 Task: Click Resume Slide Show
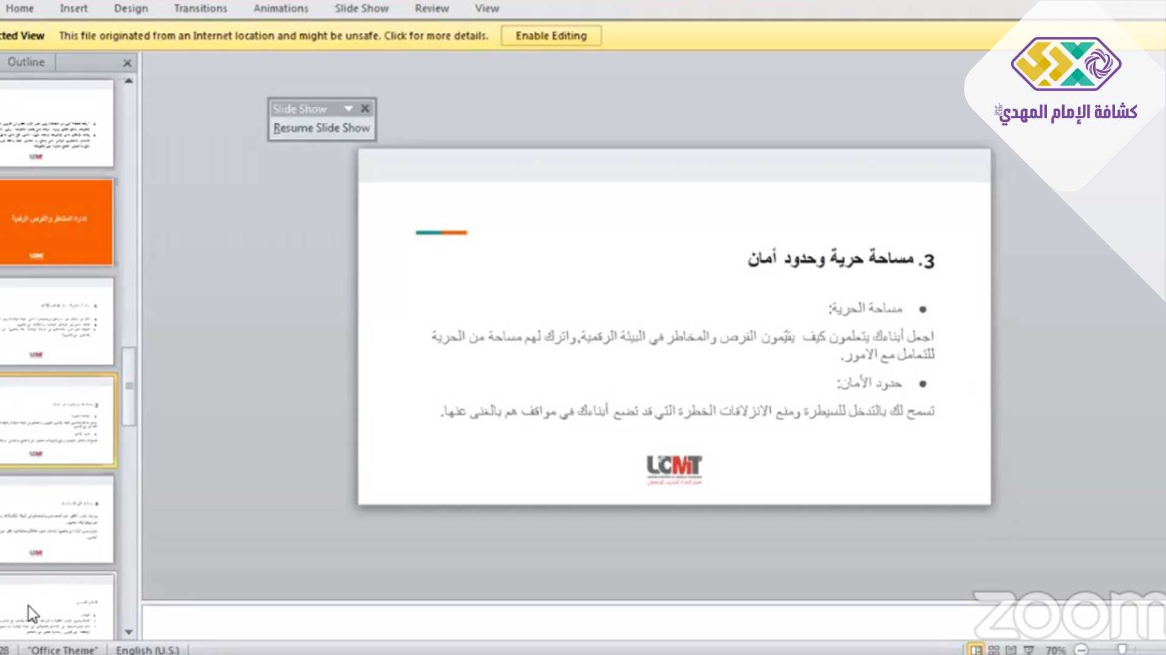321,128
